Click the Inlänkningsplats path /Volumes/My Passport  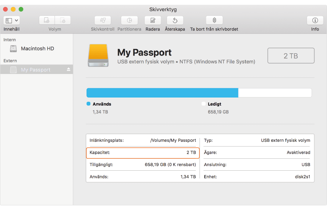coord(173,141)
